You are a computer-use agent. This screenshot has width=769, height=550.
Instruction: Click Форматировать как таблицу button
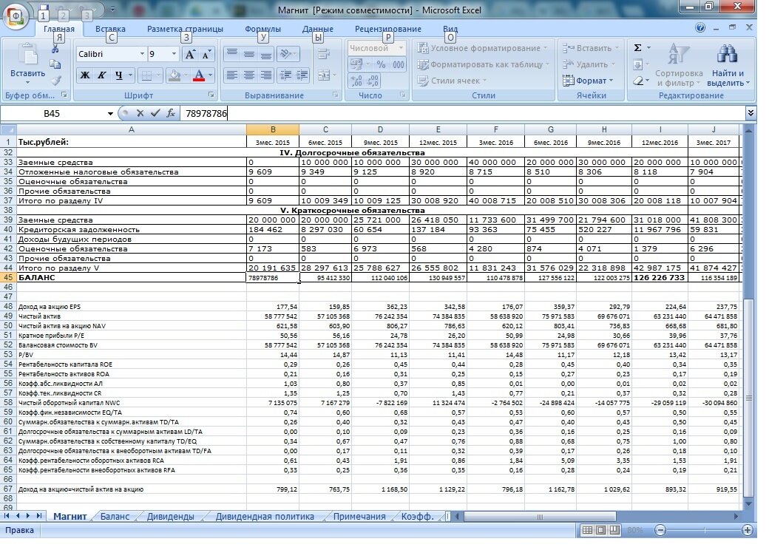[x=484, y=64]
